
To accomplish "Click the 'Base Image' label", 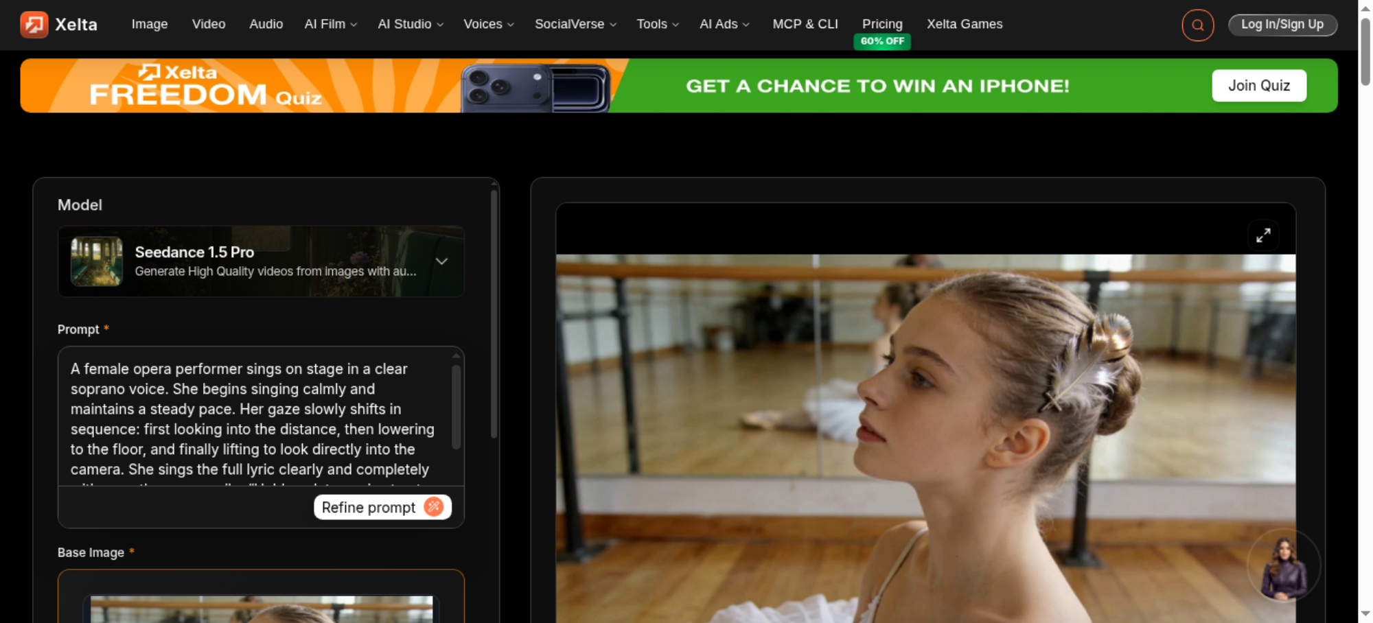I will click(x=91, y=553).
